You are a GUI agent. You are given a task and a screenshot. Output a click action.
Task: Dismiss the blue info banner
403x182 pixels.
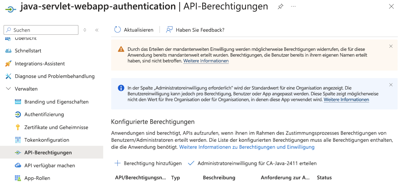391,85
